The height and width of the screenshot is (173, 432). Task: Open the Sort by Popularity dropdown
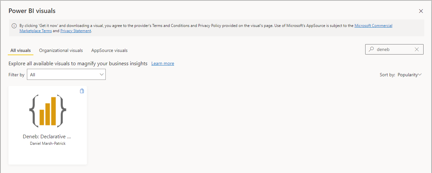[x=410, y=75]
